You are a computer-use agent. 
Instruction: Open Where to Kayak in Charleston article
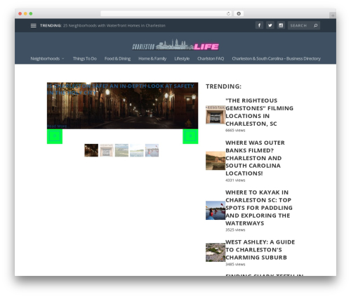(x=259, y=208)
